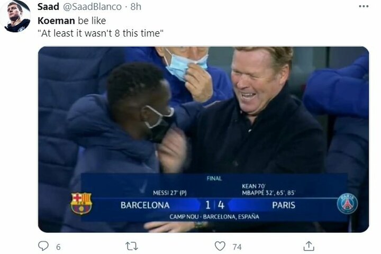Open the display name "Saad" profile link
The height and width of the screenshot is (254, 381).
click(x=48, y=7)
